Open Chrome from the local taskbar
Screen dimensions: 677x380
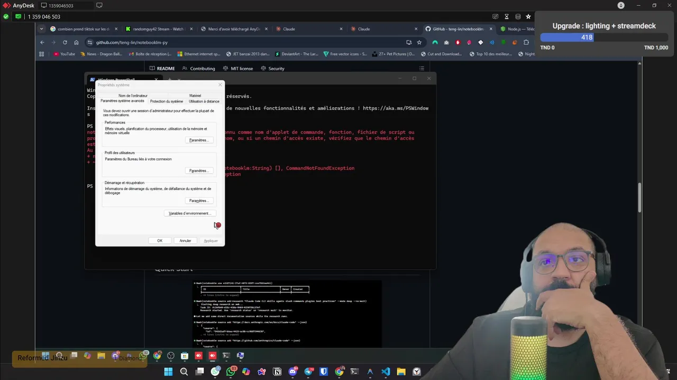point(339,372)
